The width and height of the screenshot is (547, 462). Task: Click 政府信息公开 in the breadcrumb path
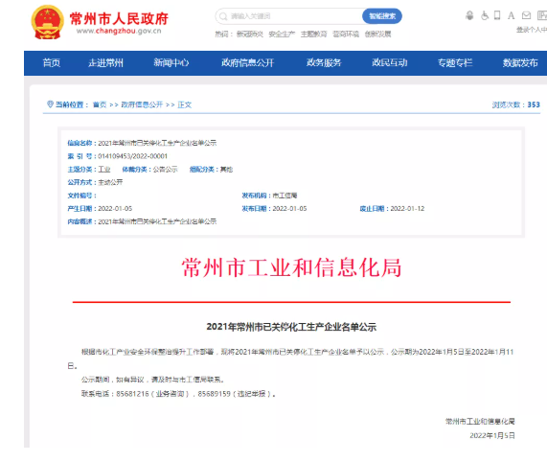coord(142,104)
